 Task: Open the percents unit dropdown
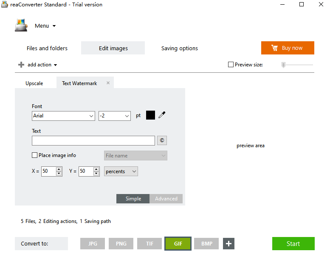pos(121,171)
